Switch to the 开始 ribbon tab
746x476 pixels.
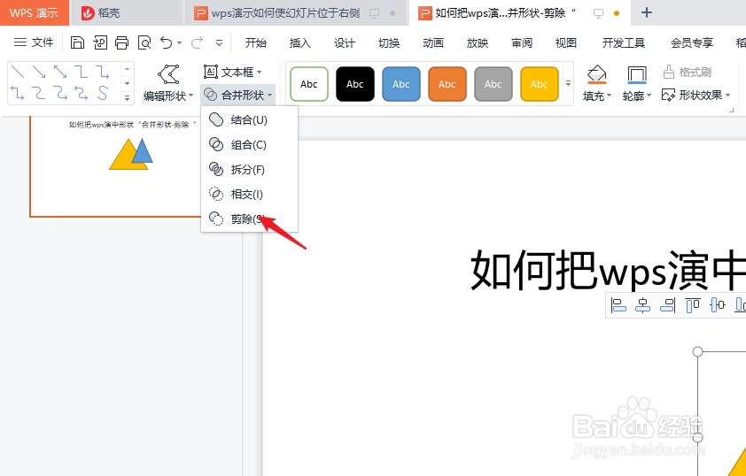tap(255, 42)
